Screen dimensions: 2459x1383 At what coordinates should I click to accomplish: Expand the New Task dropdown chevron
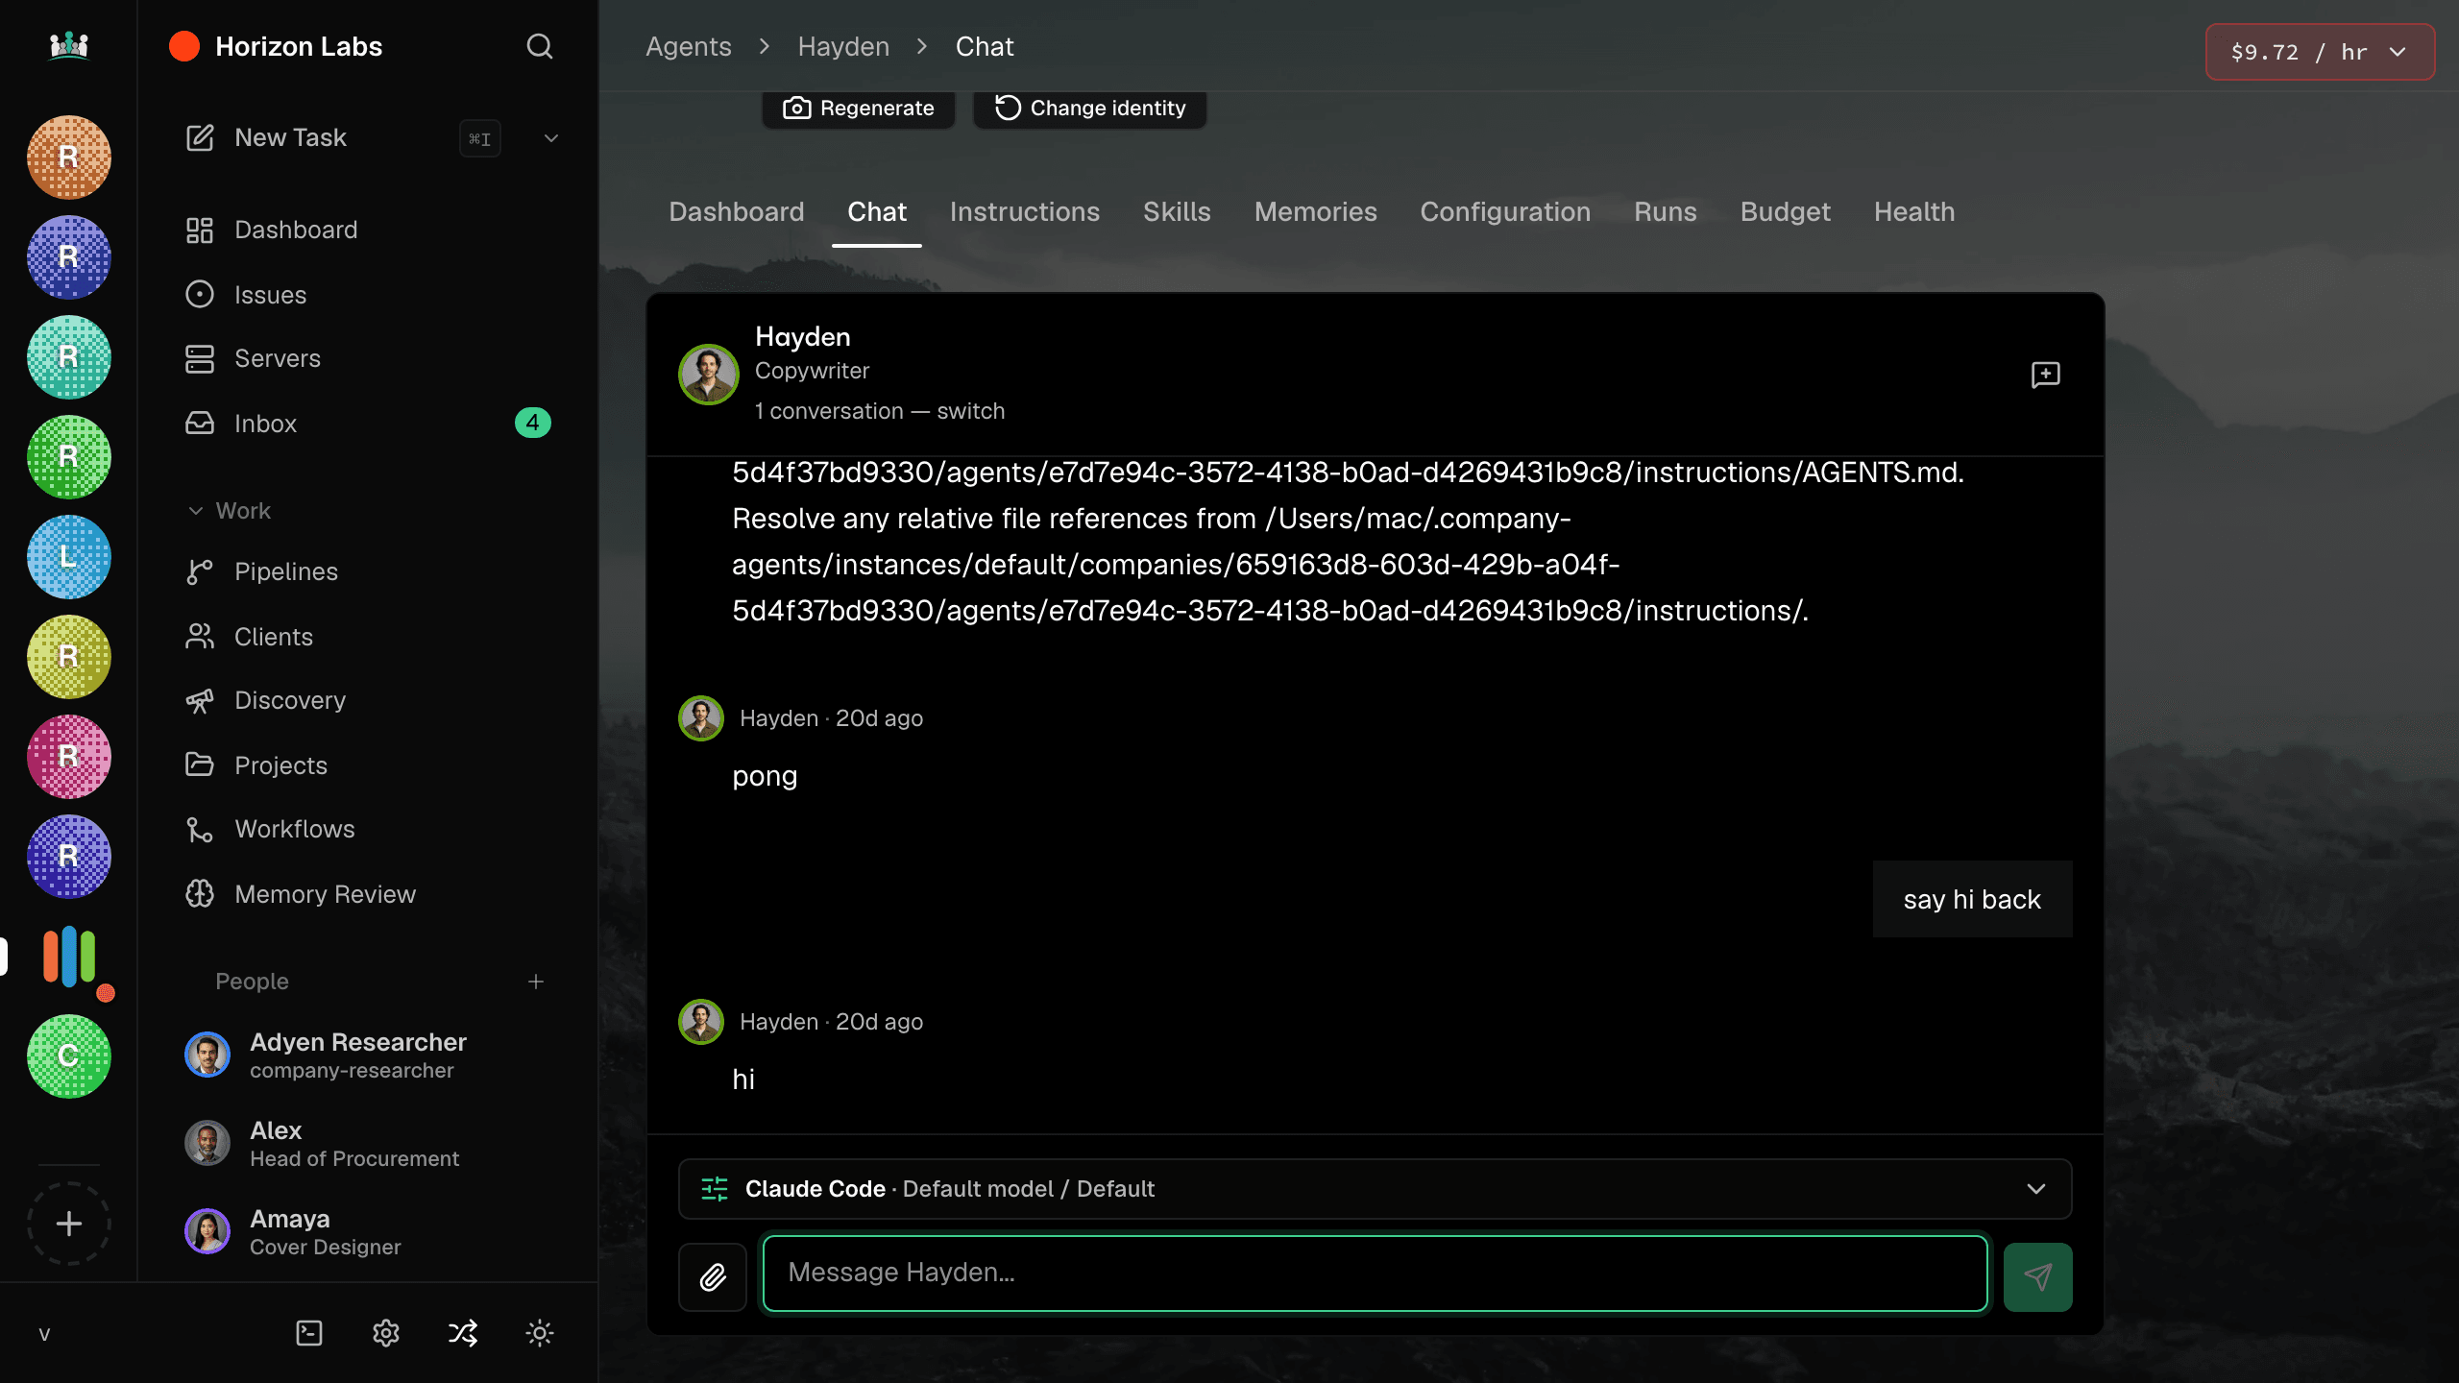(551, 138)
